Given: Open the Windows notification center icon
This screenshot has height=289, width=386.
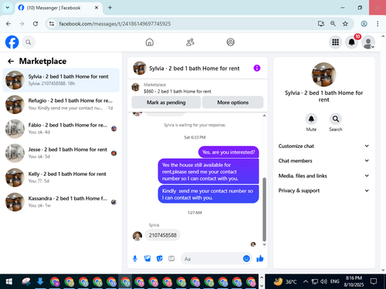Looking at the screenshot, I should pyautogui.click(x=374, y=281).
